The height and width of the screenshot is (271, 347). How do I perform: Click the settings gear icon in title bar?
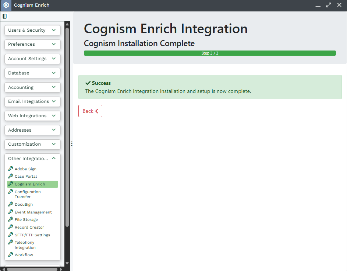pos(6,5)
